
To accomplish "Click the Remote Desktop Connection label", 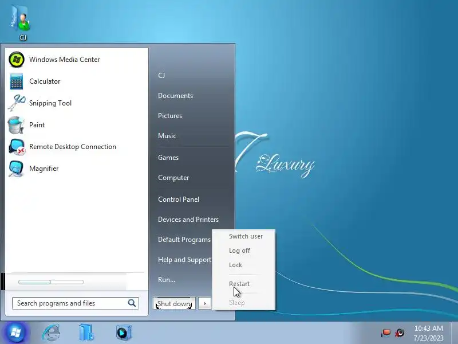I will point(73,147).
